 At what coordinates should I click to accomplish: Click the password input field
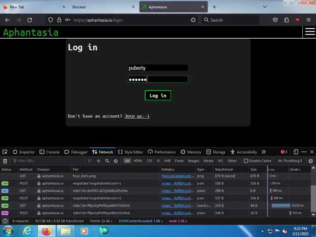coord(158,79)
